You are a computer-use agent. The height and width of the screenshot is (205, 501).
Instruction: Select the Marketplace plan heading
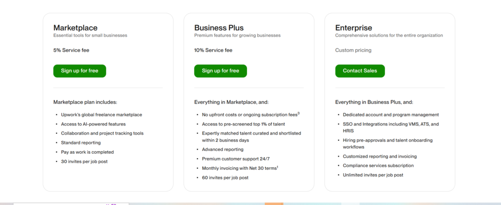pyautogui.click(x=75, y=28)
